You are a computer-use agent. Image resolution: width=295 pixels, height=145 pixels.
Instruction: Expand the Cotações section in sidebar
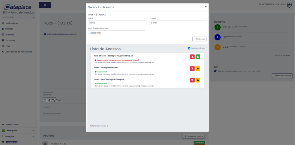(17, 136)
